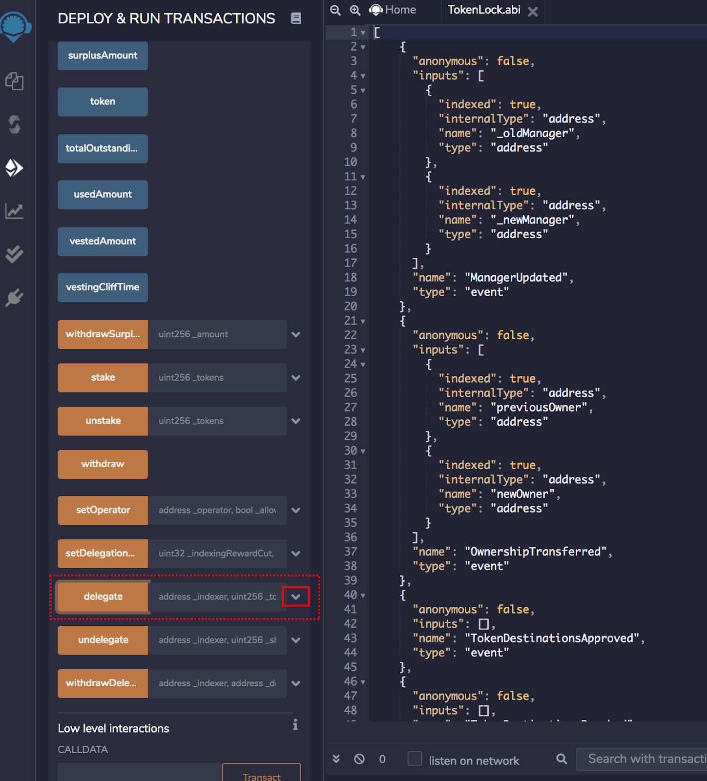Screen dimensions: 707x781
Task: Toggle terminal with the double-chevron icon
Action: [336, 759]
